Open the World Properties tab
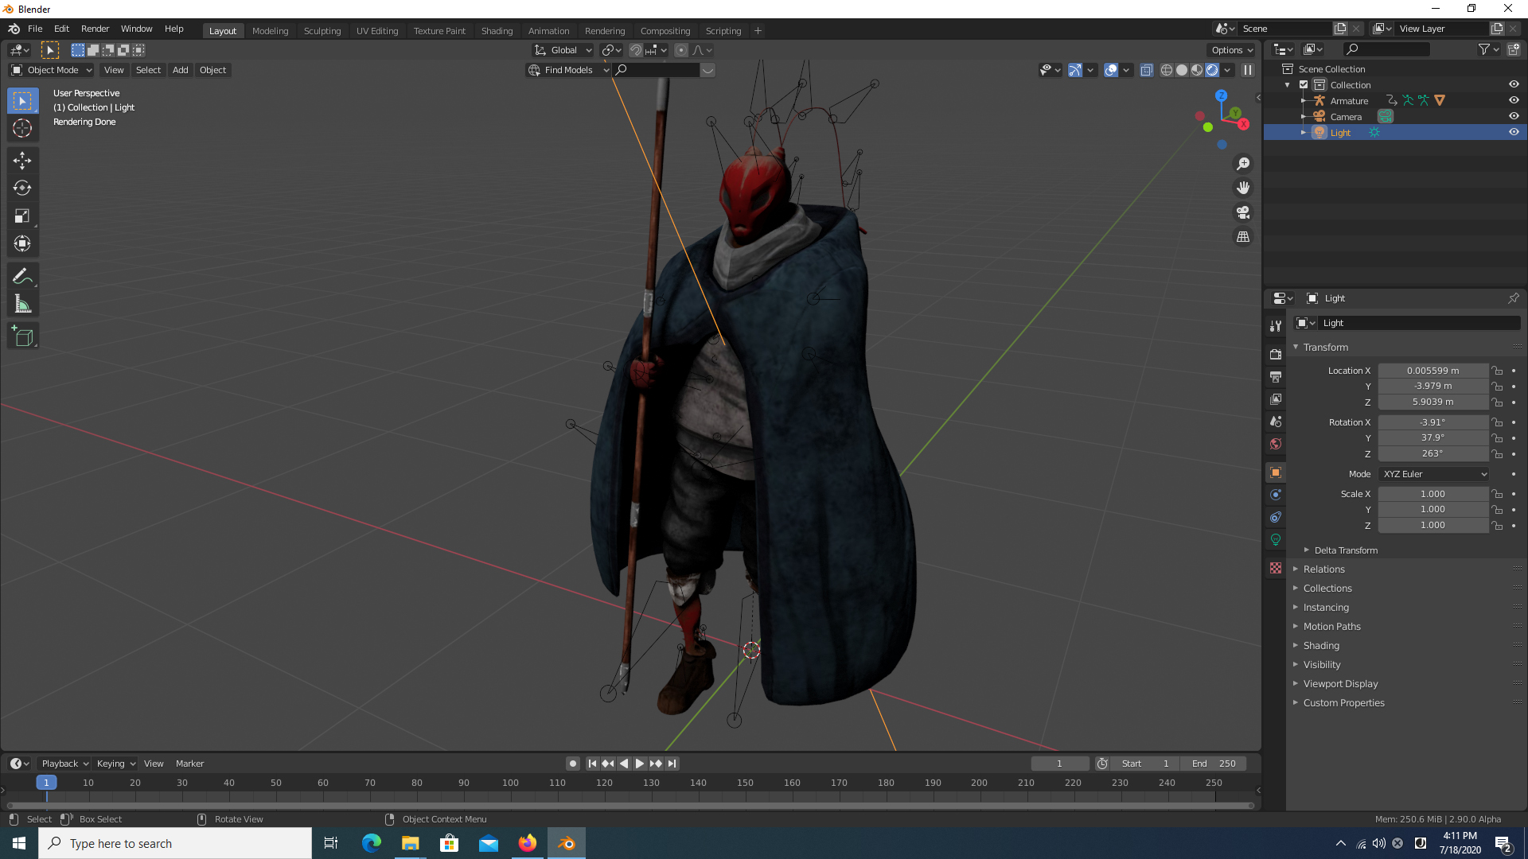The image size is (1528, 859). click(1276, 444)
